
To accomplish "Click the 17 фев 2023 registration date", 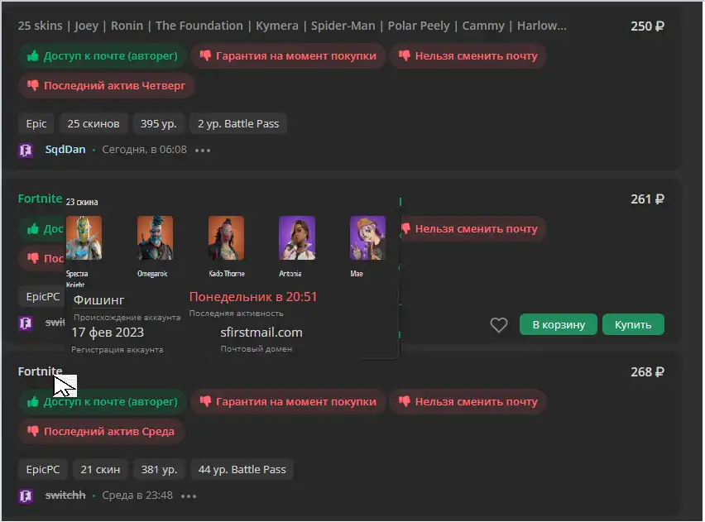I will coord(108,333).
